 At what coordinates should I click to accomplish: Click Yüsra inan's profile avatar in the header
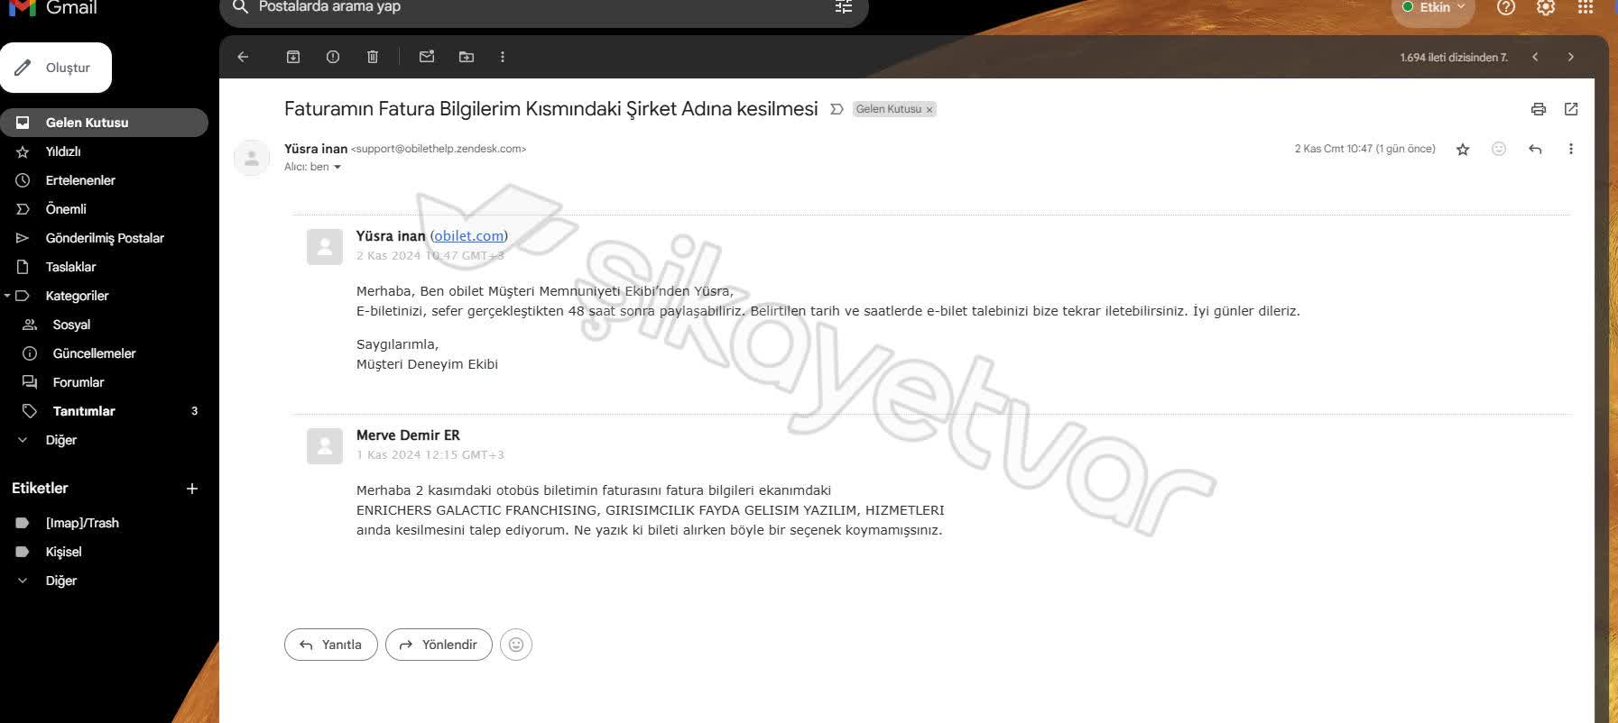(x=252, y=158)
